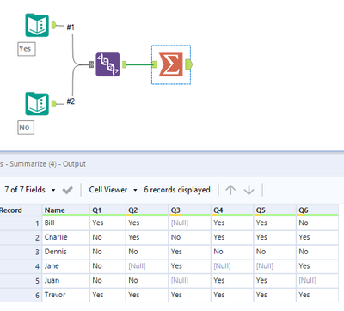Click the Jane name cell
The height and width of the screenshot is (311, 344).
pos(65,266)
